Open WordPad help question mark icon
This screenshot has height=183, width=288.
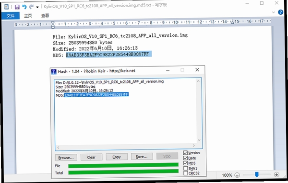[280, 12]
